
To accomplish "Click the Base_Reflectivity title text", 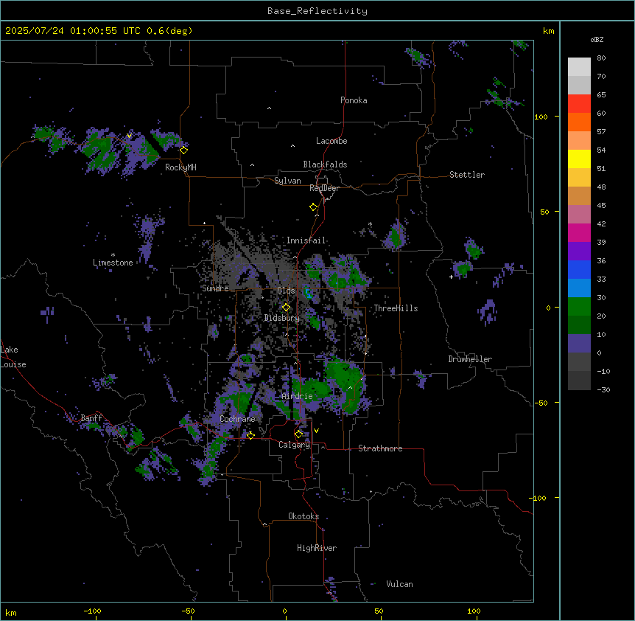I will 317,11.
